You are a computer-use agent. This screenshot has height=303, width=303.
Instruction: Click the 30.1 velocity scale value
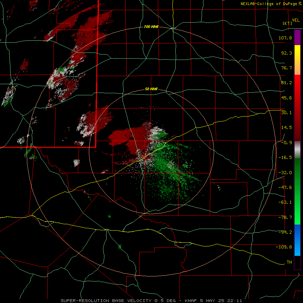tap(287, 113)
